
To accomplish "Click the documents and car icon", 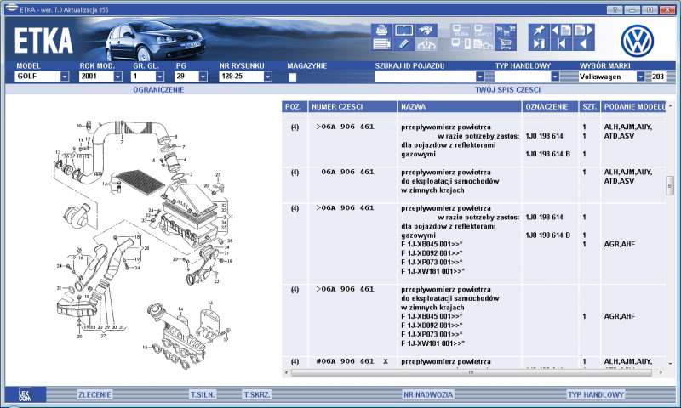I will (483, 44).
